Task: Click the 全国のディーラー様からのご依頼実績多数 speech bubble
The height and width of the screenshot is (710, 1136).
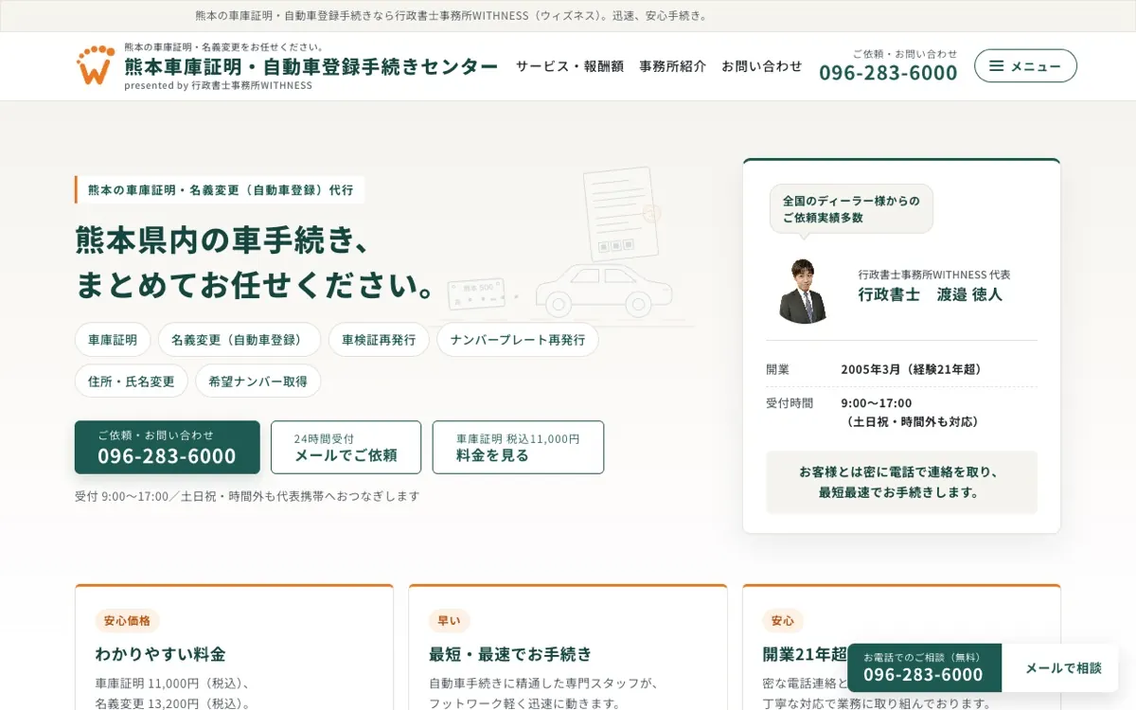Action: click(851, 209)
